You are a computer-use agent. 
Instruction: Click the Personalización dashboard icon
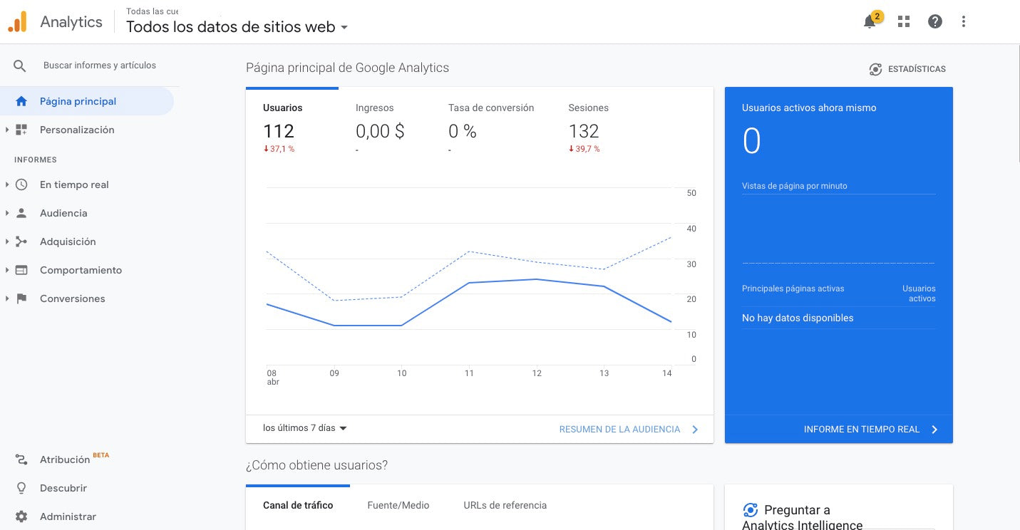pos(21,130)
